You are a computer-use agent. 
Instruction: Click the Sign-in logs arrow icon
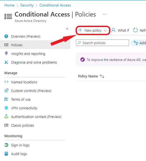click(6, 145)
